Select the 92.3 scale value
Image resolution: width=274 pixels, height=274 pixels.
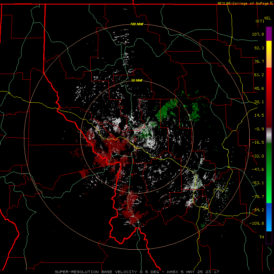coord(259,48)
